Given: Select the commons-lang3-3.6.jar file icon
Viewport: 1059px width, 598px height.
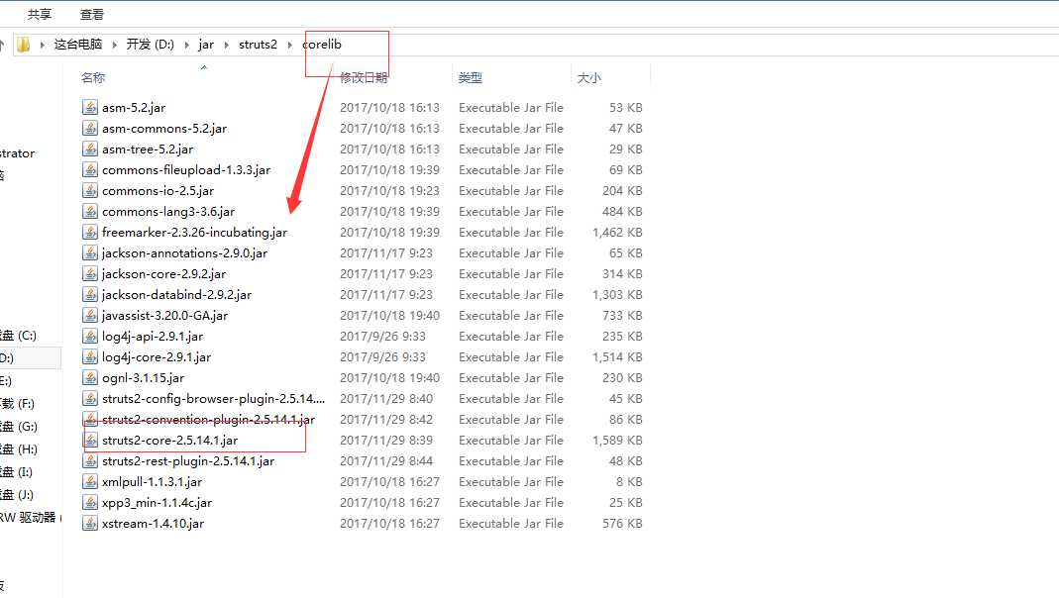Looking at the screenshot, I should [90, 211].
